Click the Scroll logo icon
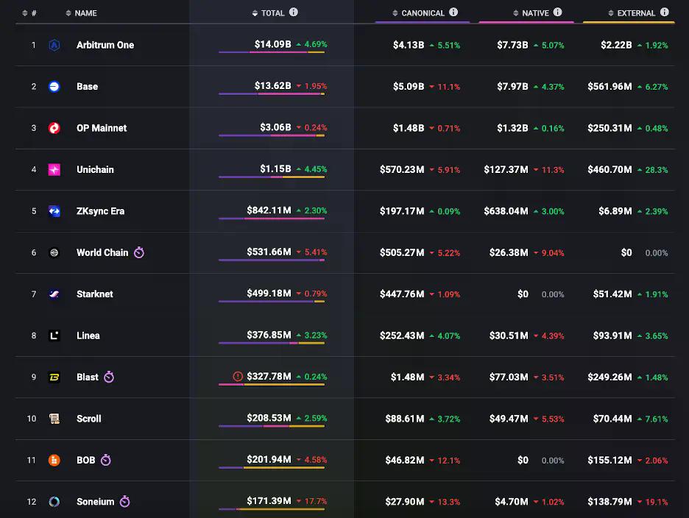This screenshot has height=518, width=689. click(x=54, y=419)
